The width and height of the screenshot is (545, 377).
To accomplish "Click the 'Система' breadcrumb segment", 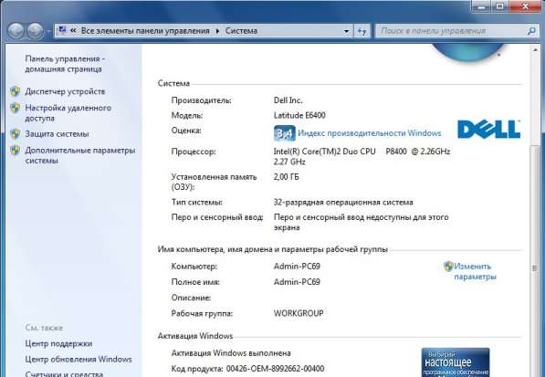I will 241,31.
